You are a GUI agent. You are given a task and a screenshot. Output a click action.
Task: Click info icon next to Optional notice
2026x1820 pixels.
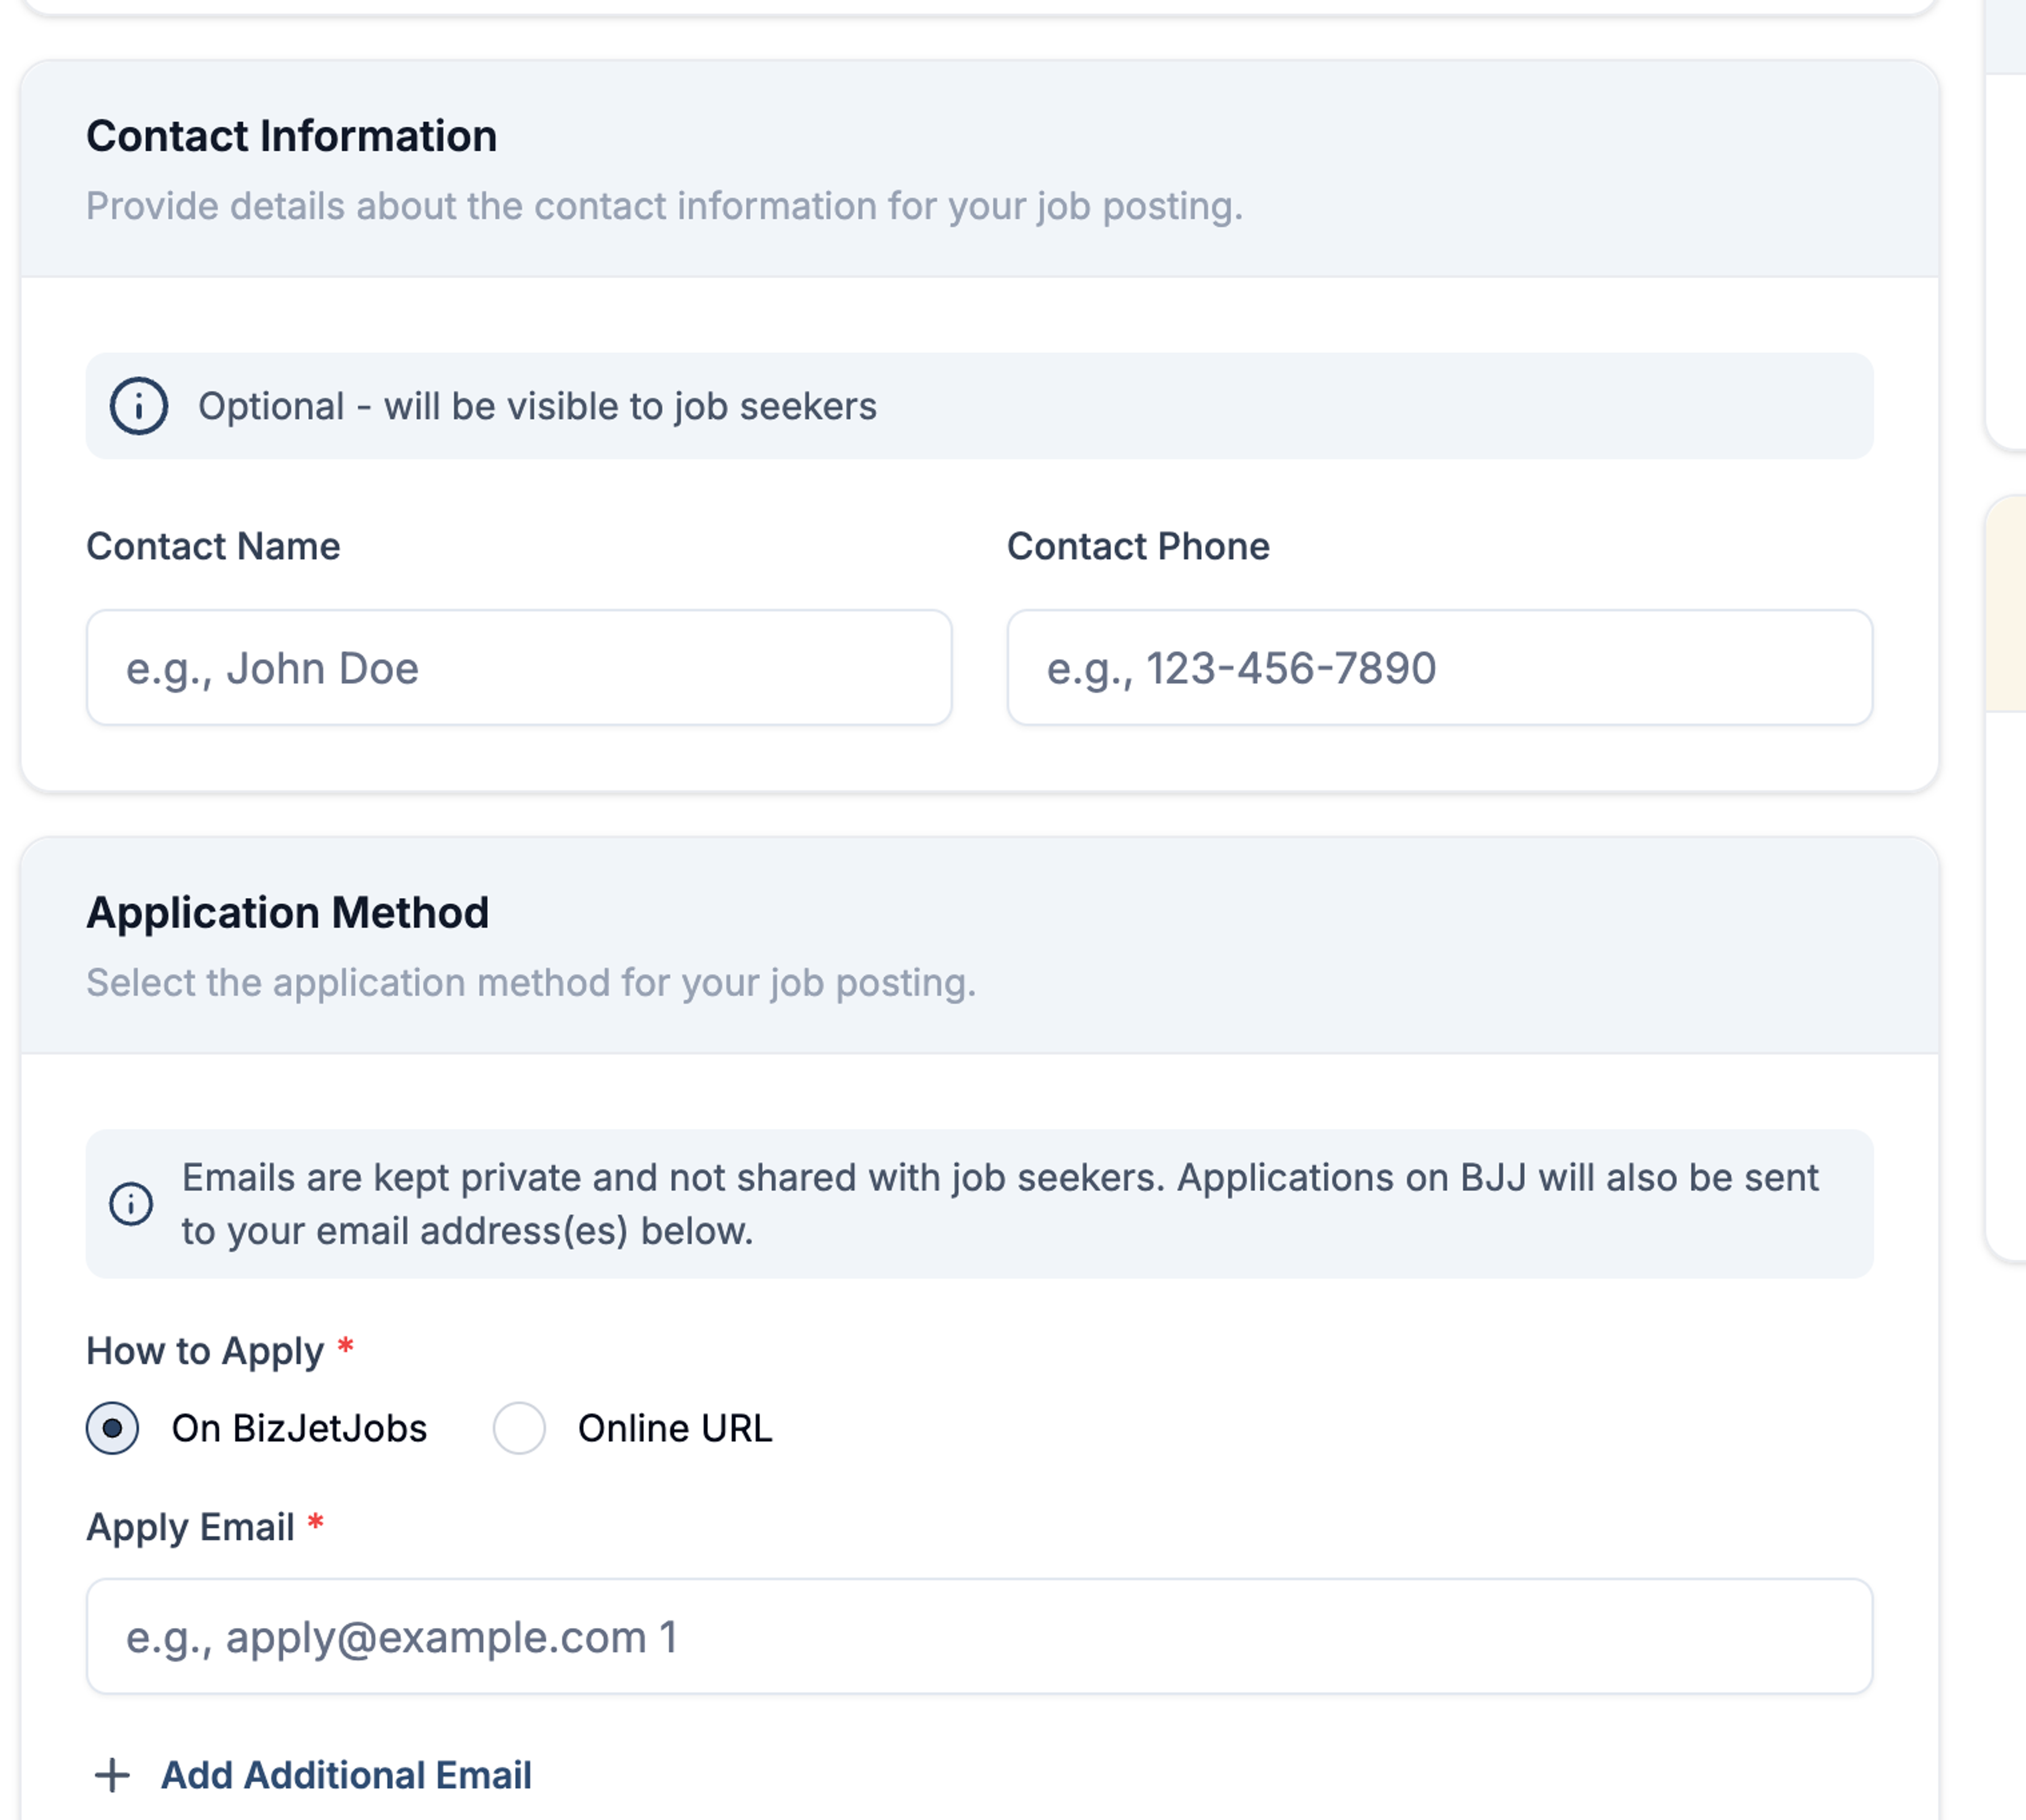139,406
